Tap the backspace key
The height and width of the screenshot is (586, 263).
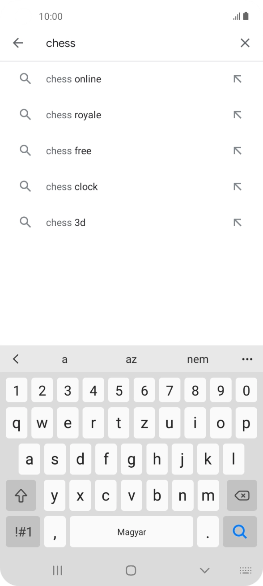tap(241, 496)
